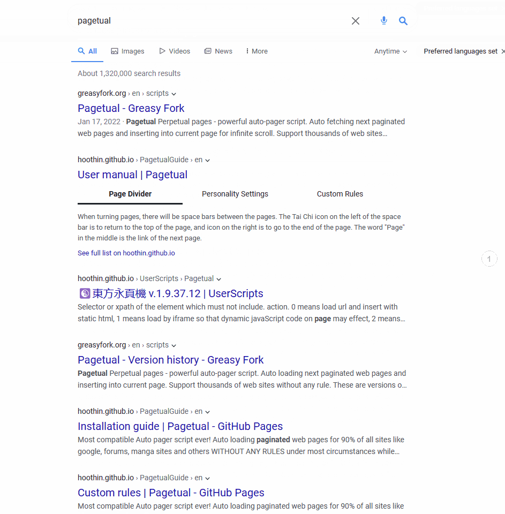505x514 pixels.
Task: Expand arrow beside Custom rules result URL
Action: click(208, 479)
